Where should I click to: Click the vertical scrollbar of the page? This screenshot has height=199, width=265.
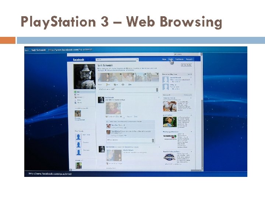pyautogui.click(x=202, y=112)
